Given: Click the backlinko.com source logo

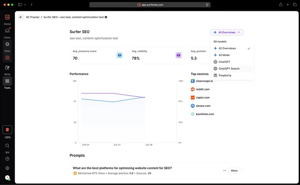Looking at the screenshot, I should pos(193,114).
